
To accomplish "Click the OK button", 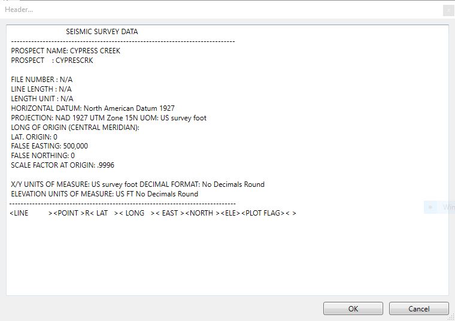I will click(x=353, y=308).
